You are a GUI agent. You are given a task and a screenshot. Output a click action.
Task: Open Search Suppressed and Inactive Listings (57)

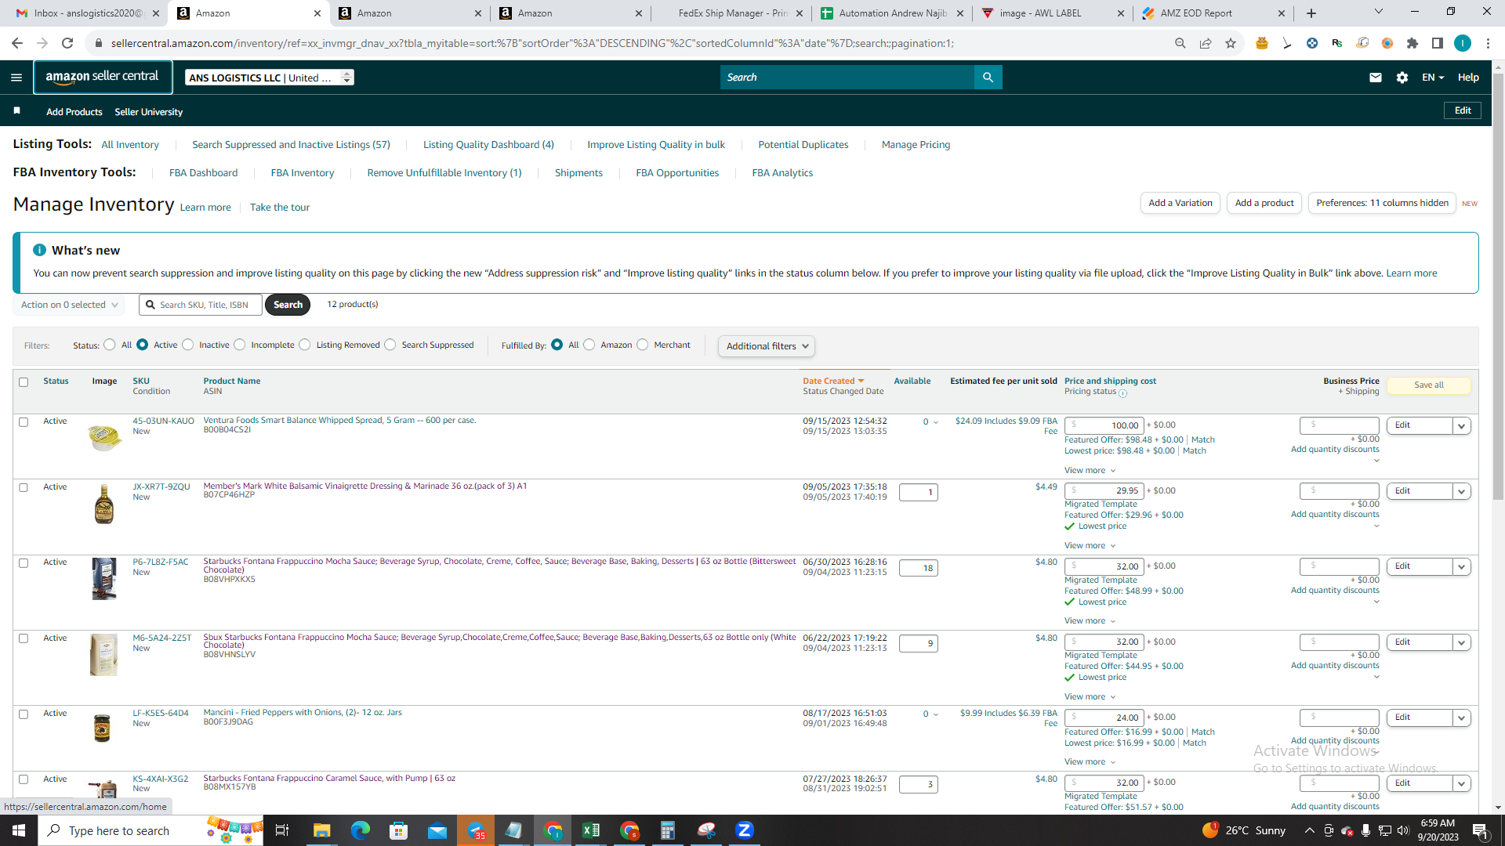[291, 145]
